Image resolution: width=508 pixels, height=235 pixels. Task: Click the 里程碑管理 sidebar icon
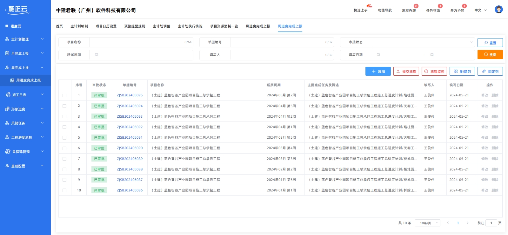(8, 151)
